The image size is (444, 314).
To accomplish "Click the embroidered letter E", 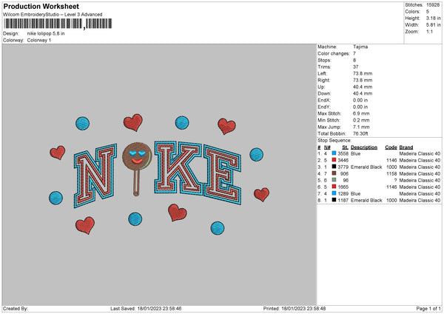I will click(222, 175).
